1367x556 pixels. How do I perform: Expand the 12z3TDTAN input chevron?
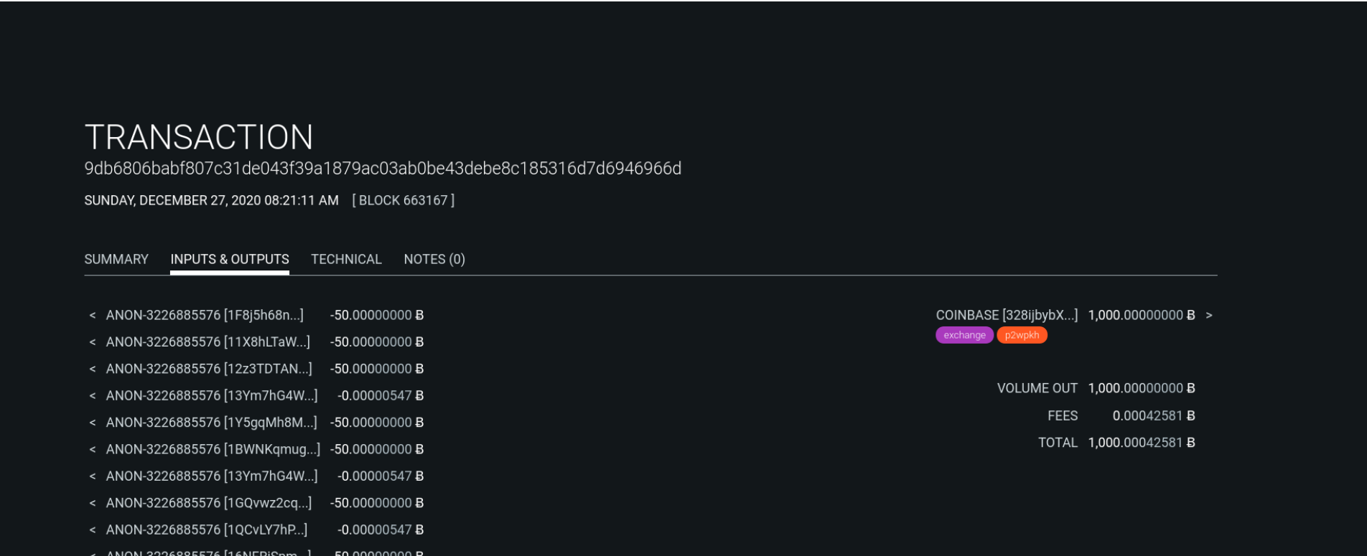[x=93, y=369]
